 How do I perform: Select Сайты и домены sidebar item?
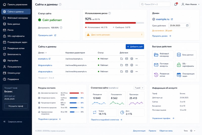[x=16, y=12]
